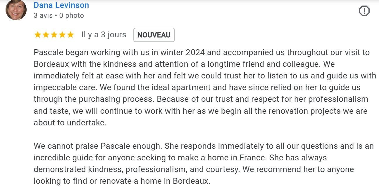Click the "Il y a 3 jours" timestamp
This screenshot has width=379, height=191.
[x=104, y=35]
